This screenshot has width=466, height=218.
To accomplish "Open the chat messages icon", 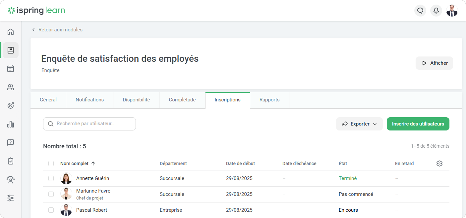I will coord(420,11).
